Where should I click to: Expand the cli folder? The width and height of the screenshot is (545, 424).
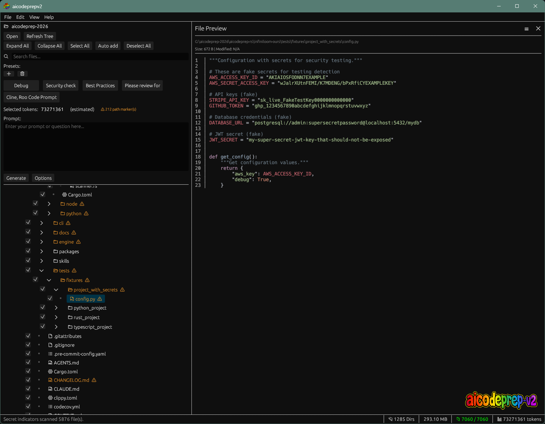(x=41, y=223)
